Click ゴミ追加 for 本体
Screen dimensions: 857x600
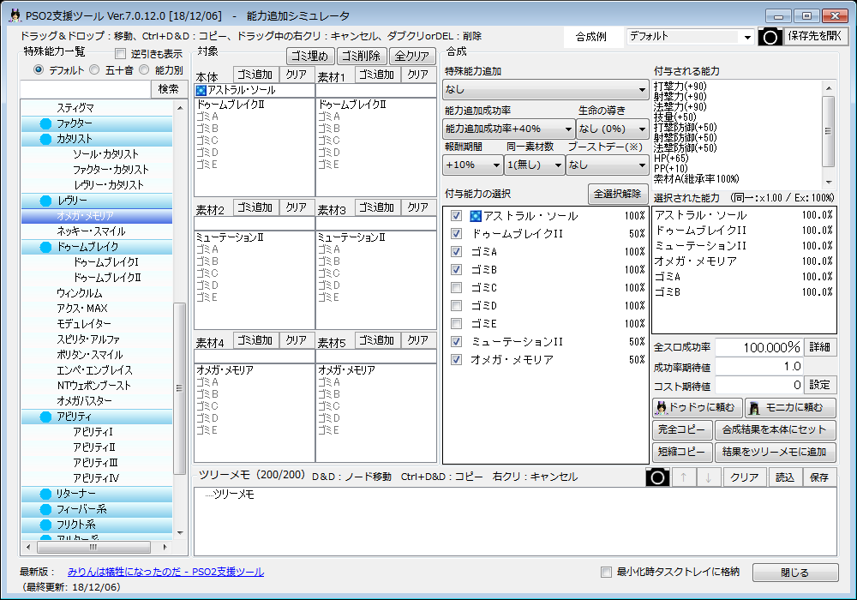pyautogui.click(x=255, y=75)
